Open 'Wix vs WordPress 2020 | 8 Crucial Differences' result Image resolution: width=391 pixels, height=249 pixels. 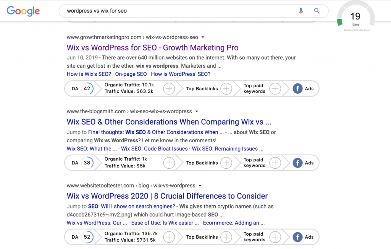tap(167, 196)
